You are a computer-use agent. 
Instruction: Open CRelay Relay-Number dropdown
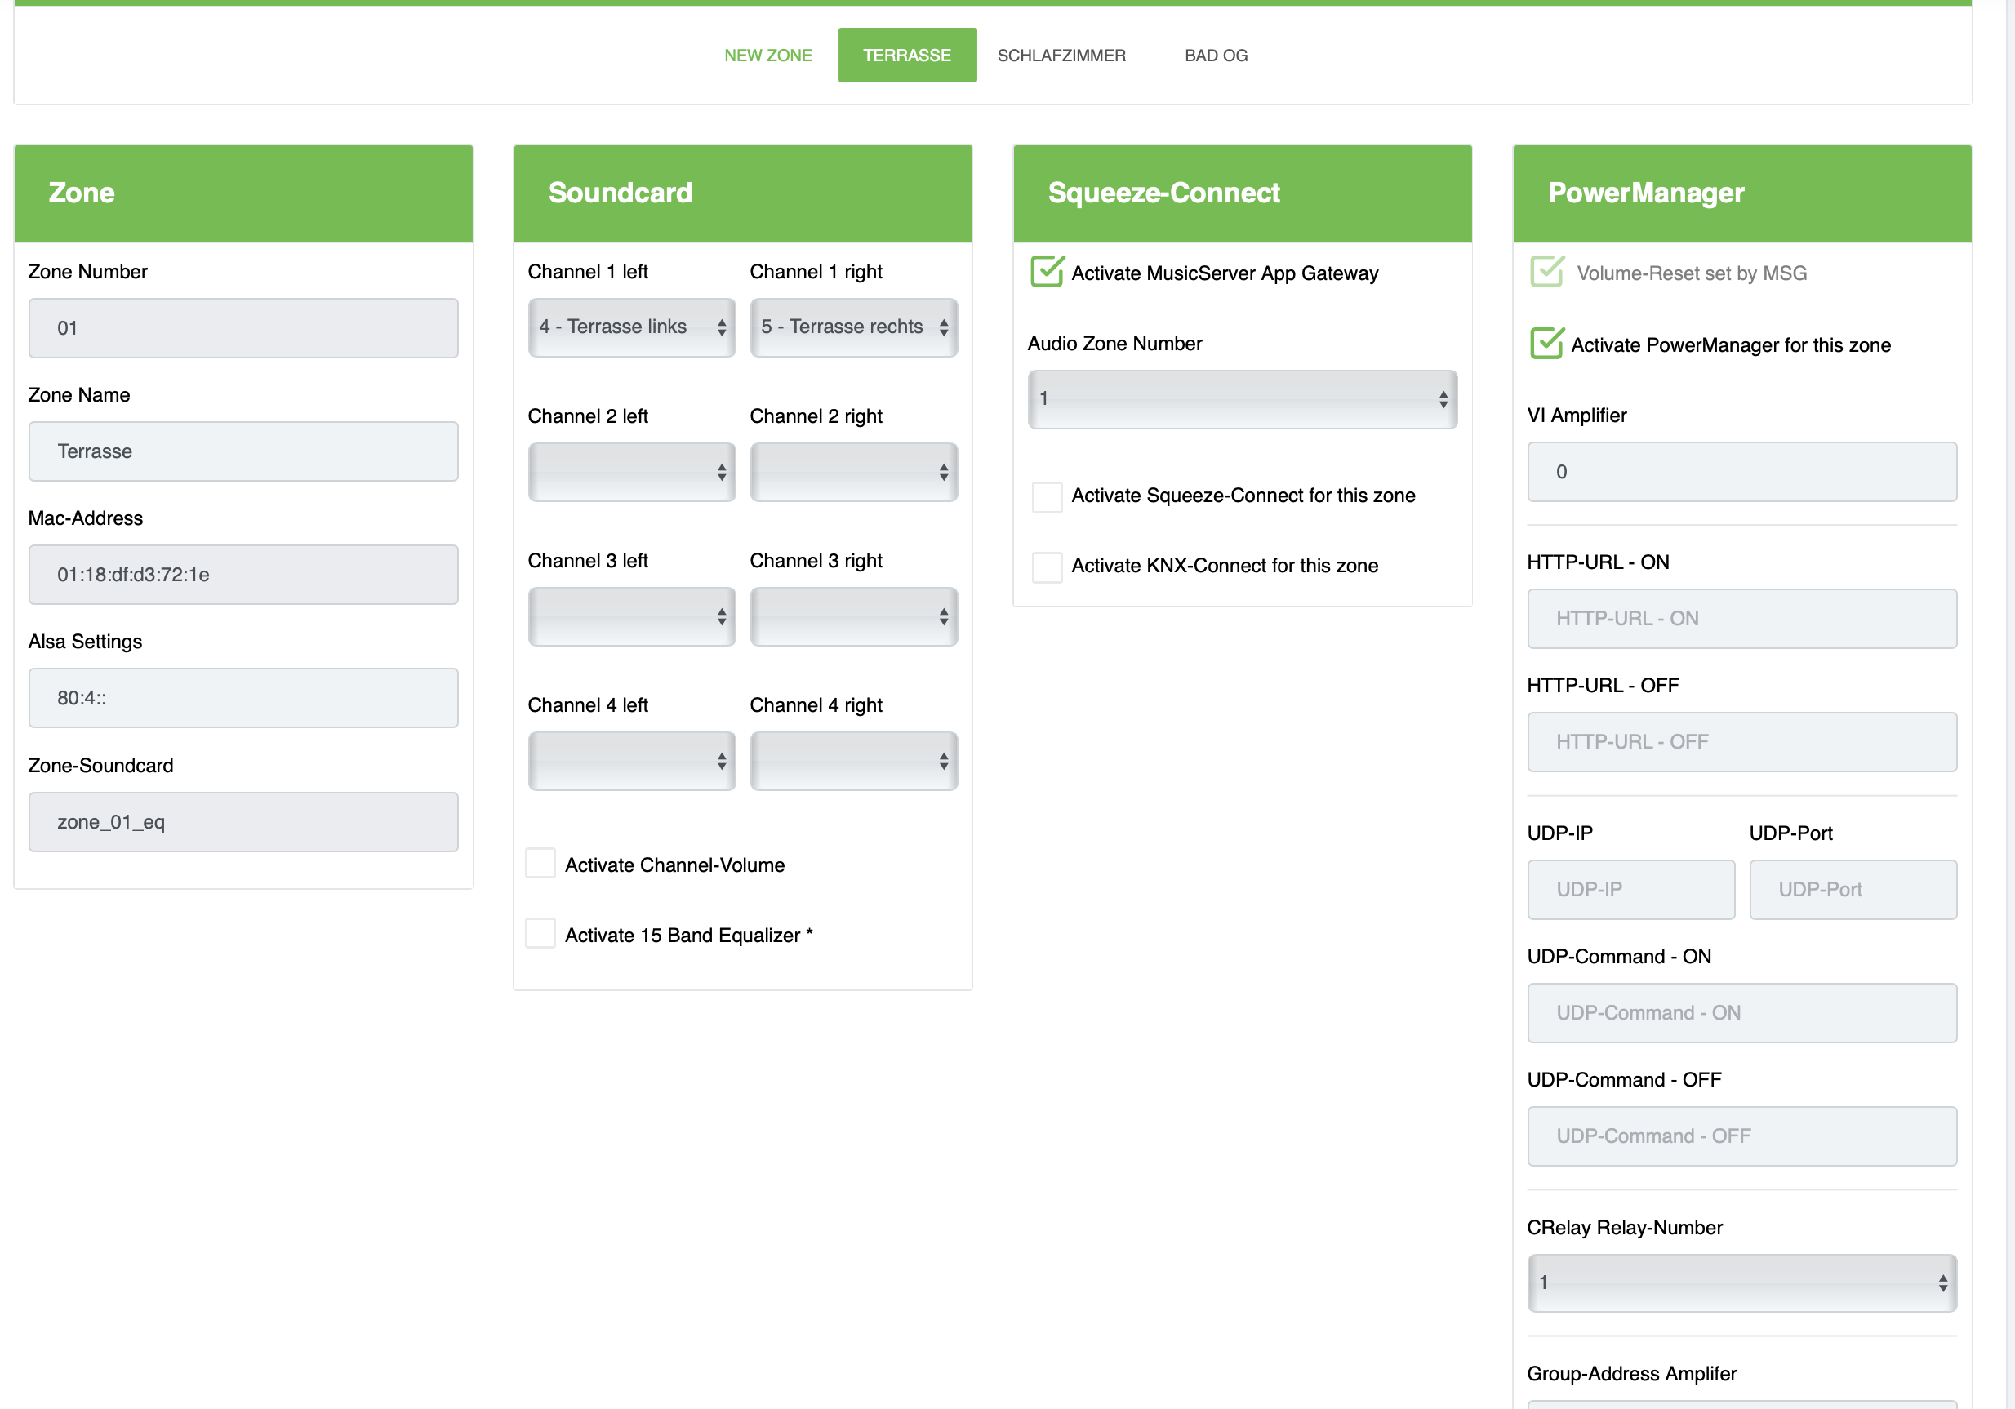(x=1741, y=1282)
